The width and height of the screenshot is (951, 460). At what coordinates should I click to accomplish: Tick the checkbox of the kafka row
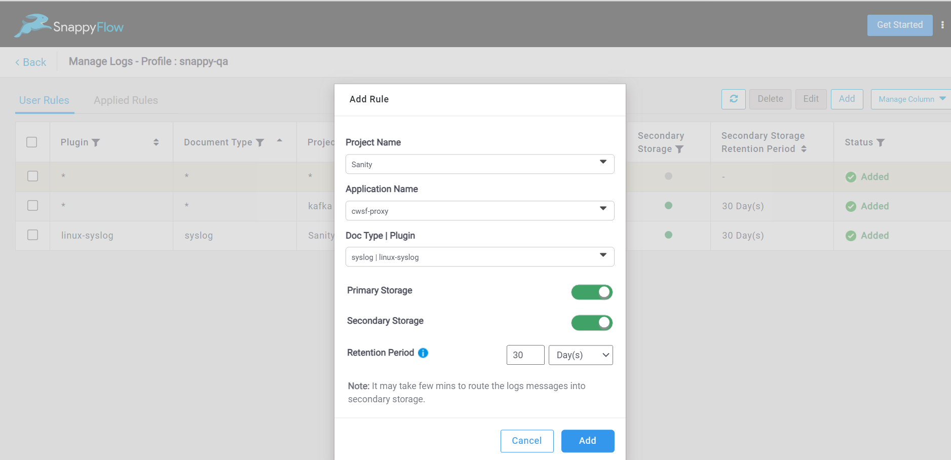coord(33,206)
